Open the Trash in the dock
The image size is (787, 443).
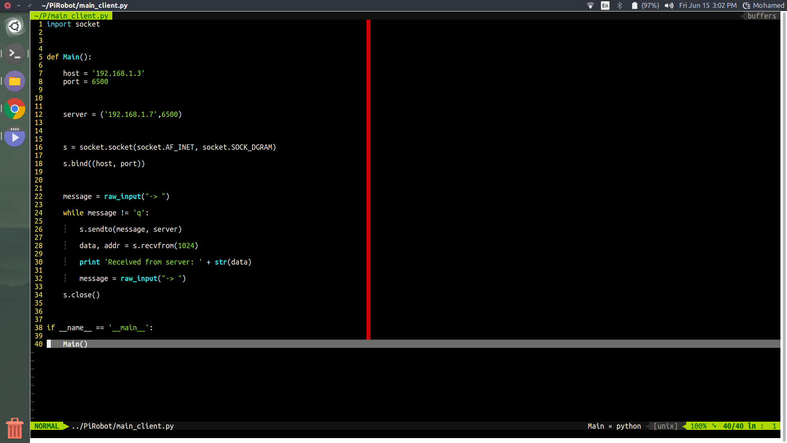[x=15, y=428]
